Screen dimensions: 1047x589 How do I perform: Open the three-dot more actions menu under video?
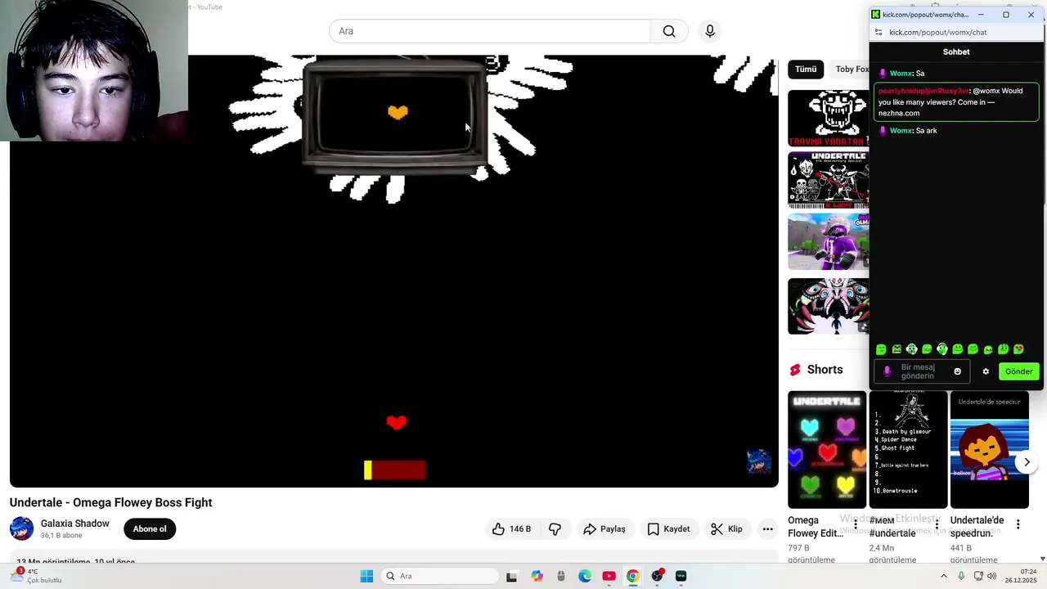767,529
